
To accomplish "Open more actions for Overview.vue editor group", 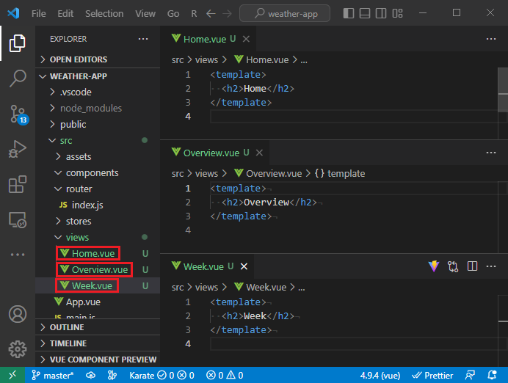I will coord(491,153).
